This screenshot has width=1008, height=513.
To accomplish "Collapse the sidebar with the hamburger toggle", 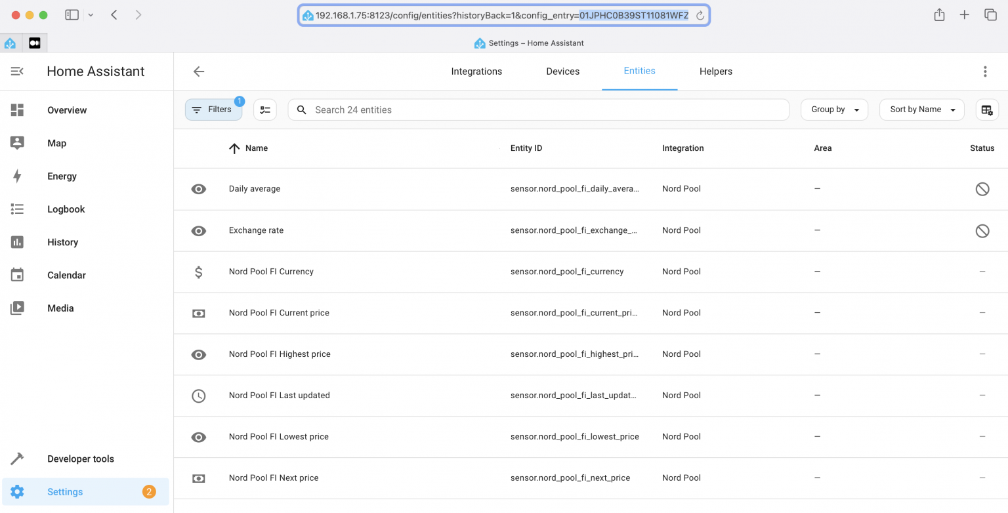I will tap(16, 71).
